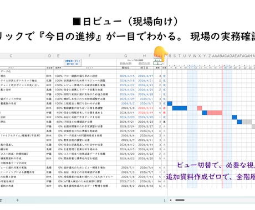This screenshot has width=255, height=210.
Task: Click the long blue Gantt bar for 2026/5/8 task
Action: coord(180,108)
